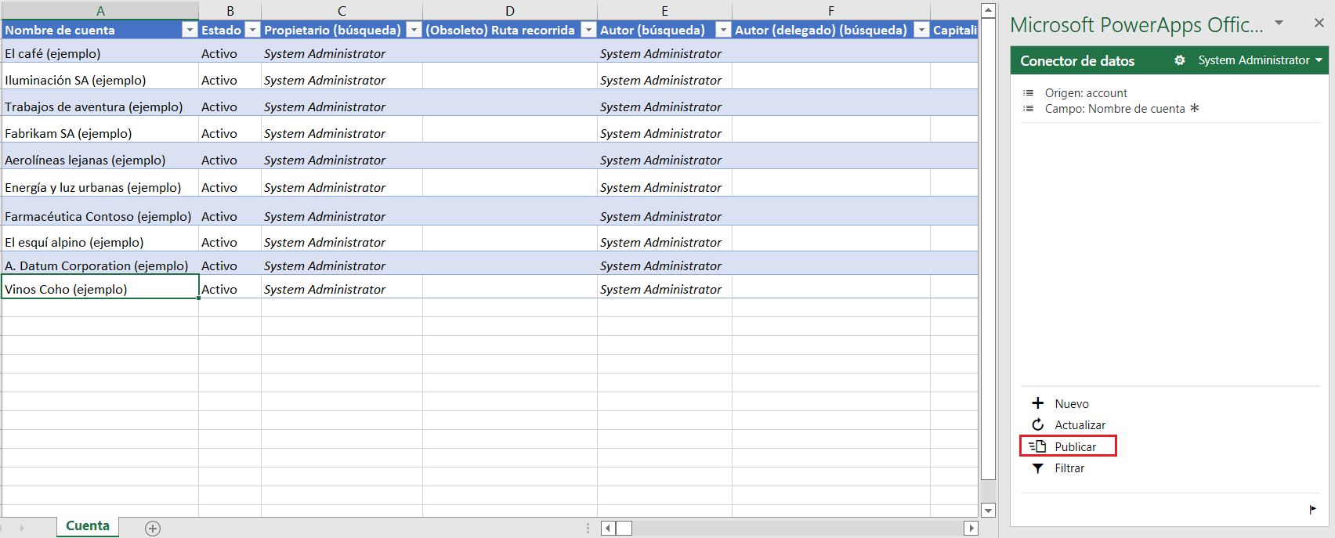1335x538 pixels.
Task: Open Autor (búsqueda) filter dropdown
Action: click(723, 30)
